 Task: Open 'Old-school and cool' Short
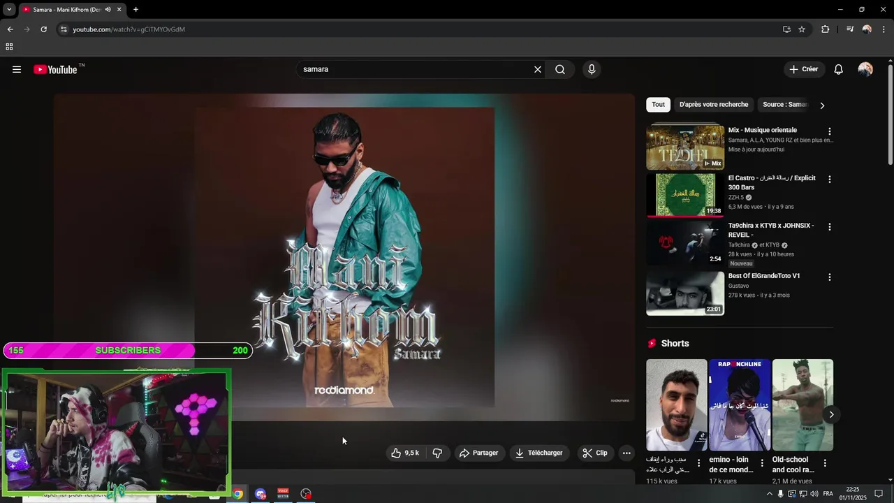coord(803,405)
